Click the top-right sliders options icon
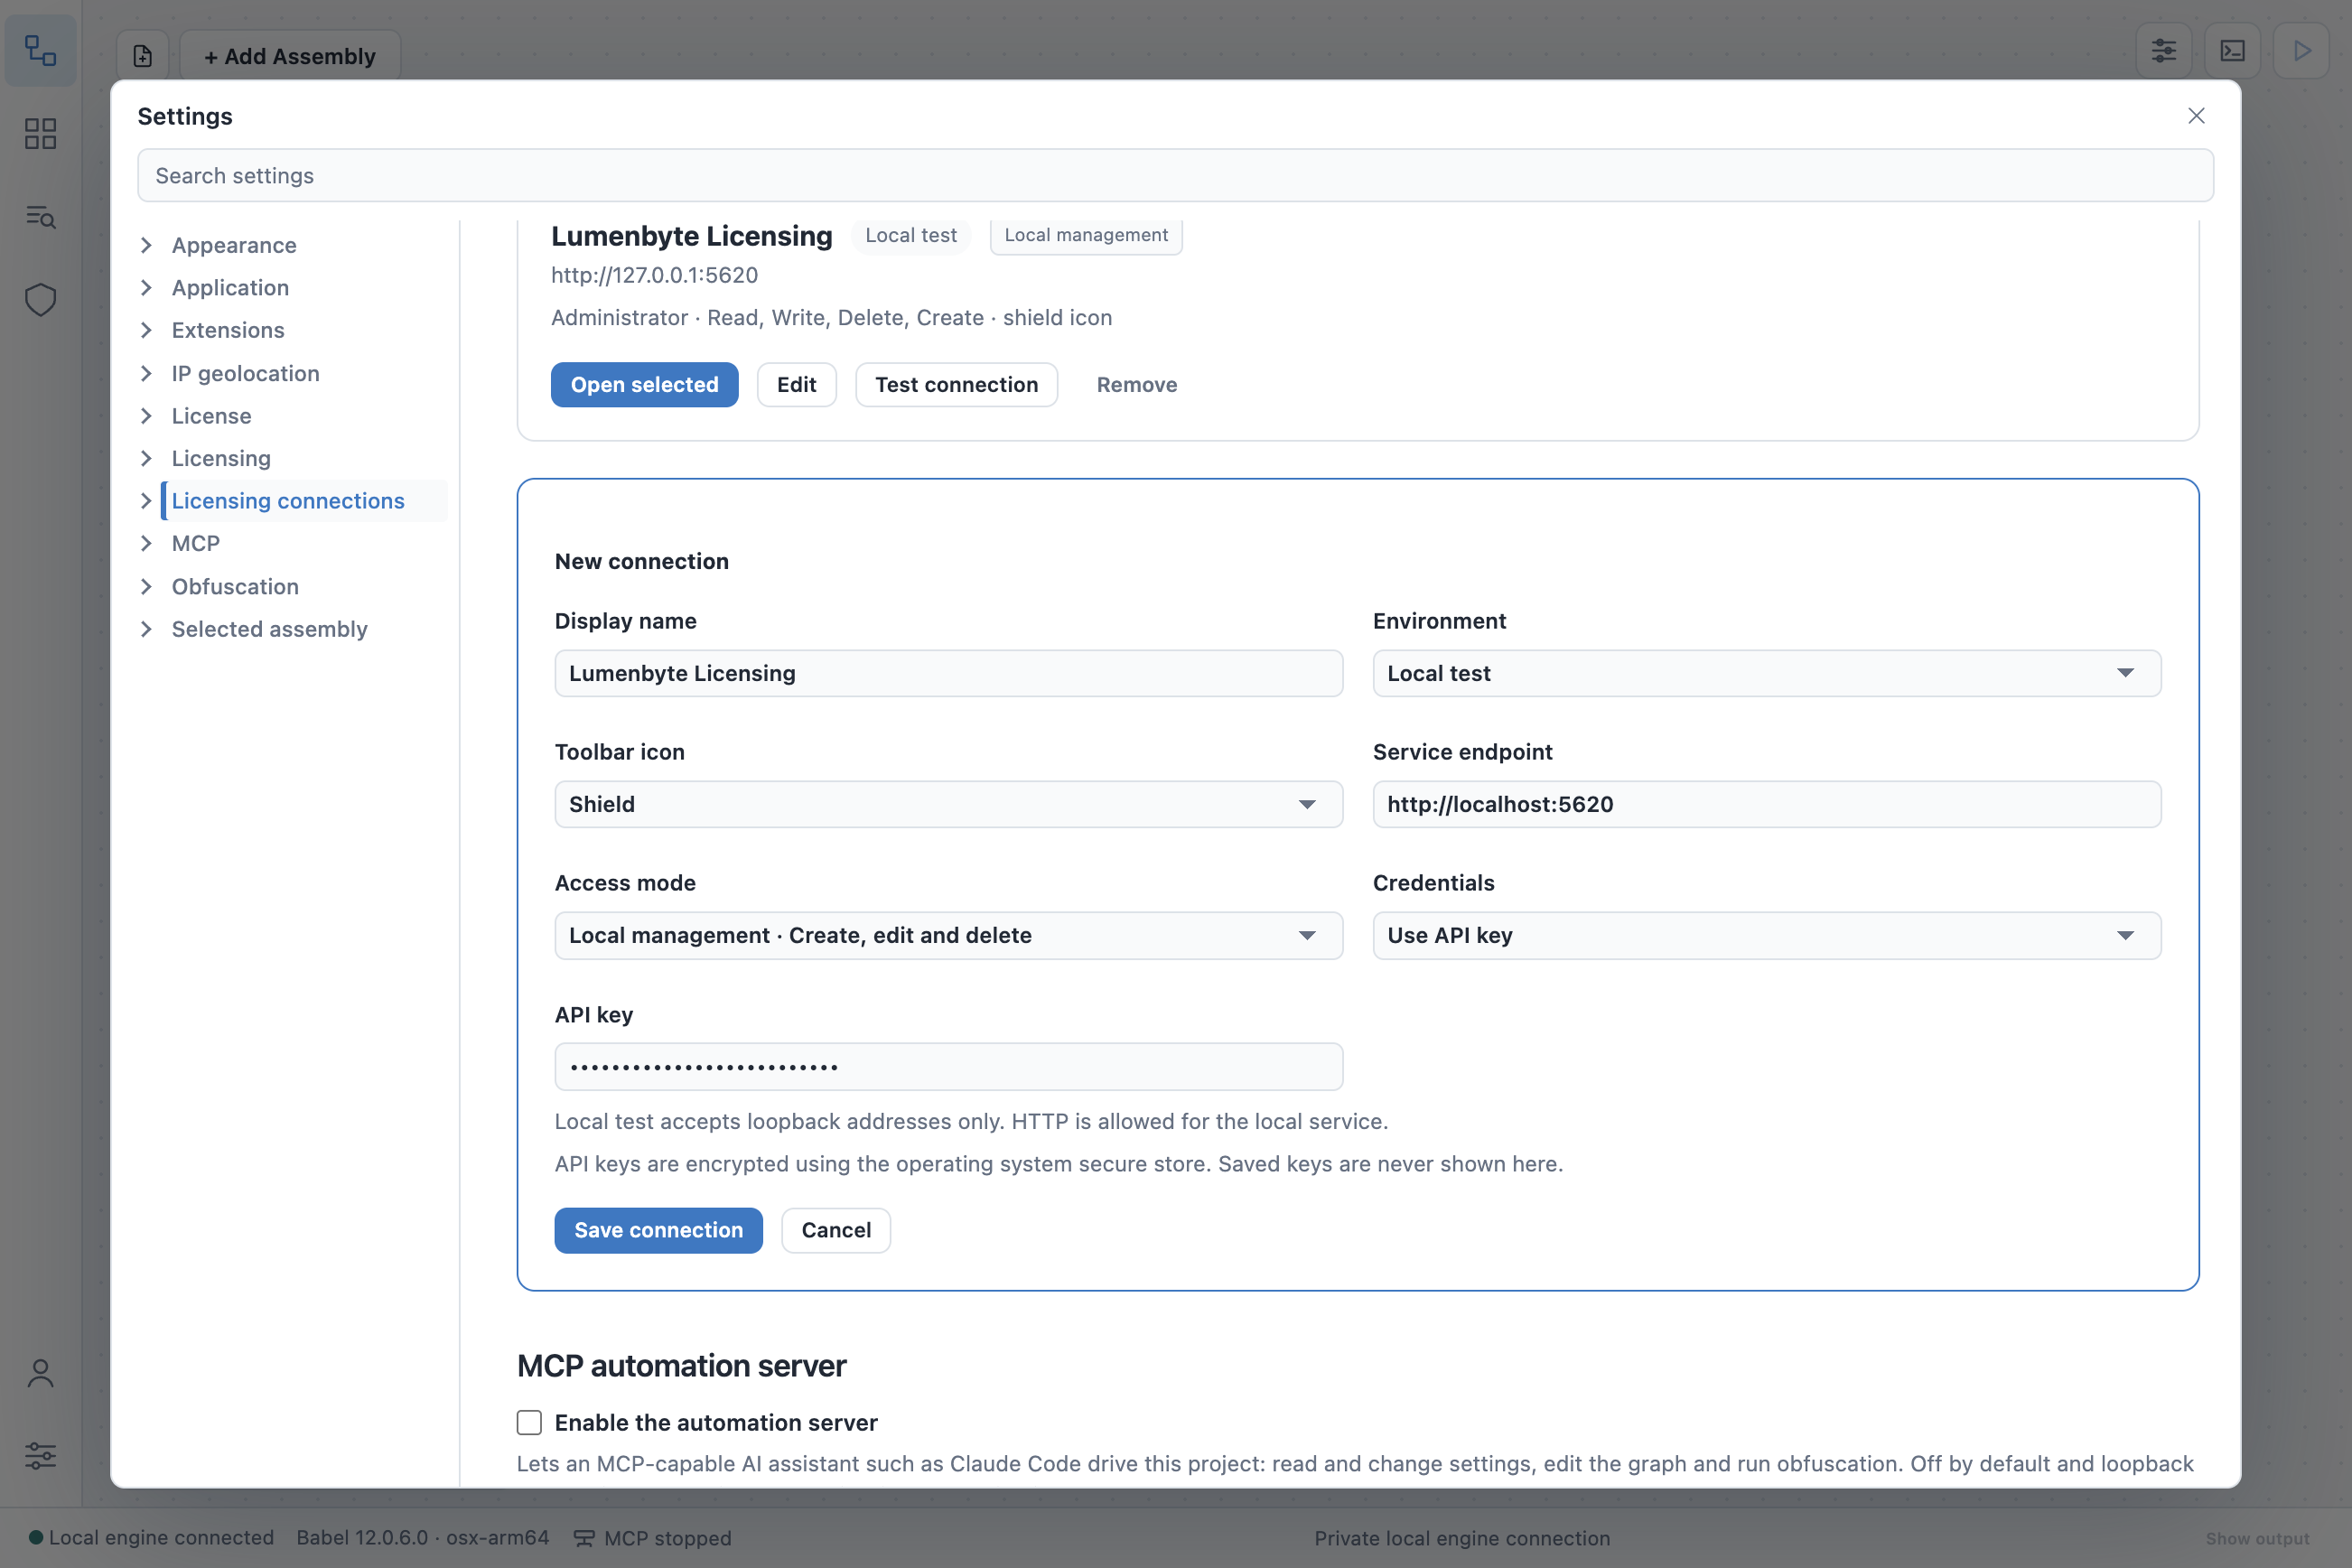 click(x=2163, y=50)
